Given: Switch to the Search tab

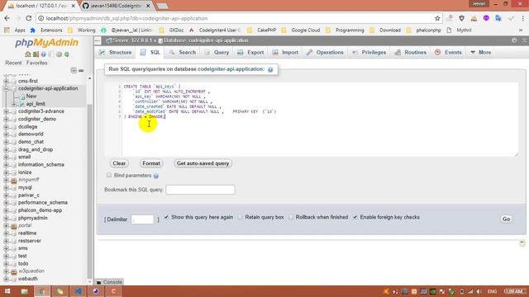Looking at the screenshot, I should pyautogui.click(x=183, y=53).
